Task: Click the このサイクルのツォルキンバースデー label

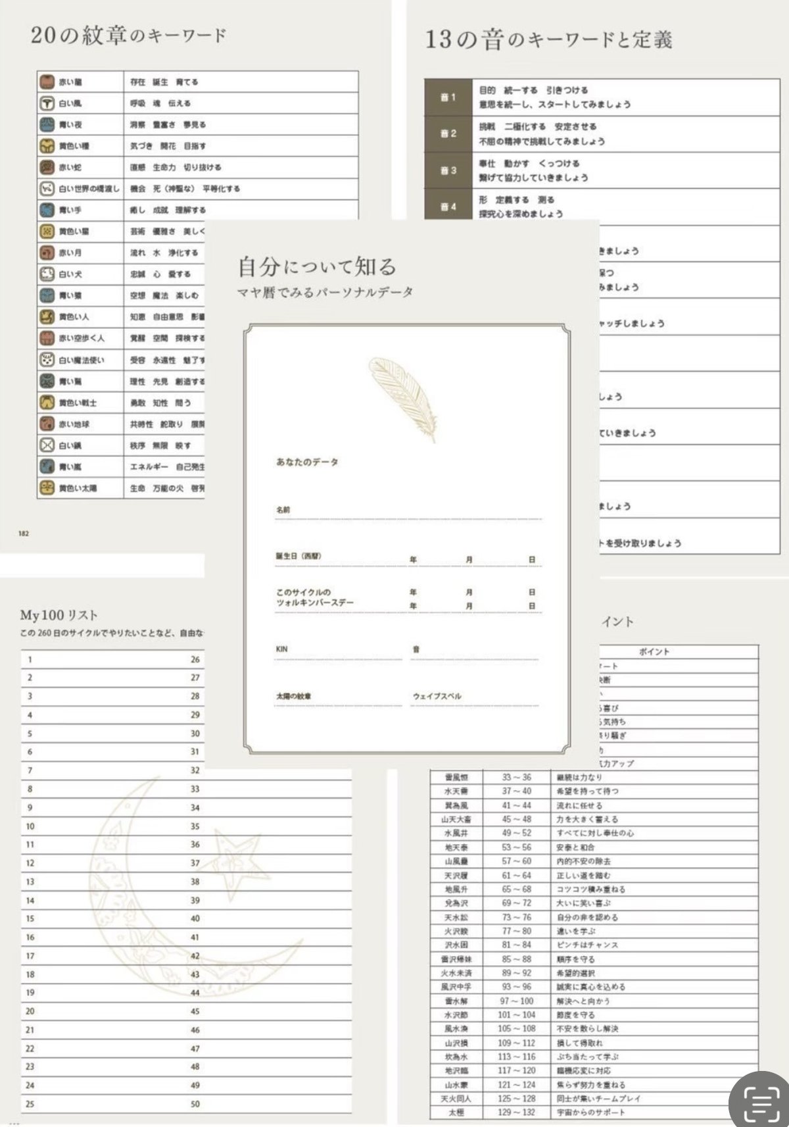Action: (315, 597)
